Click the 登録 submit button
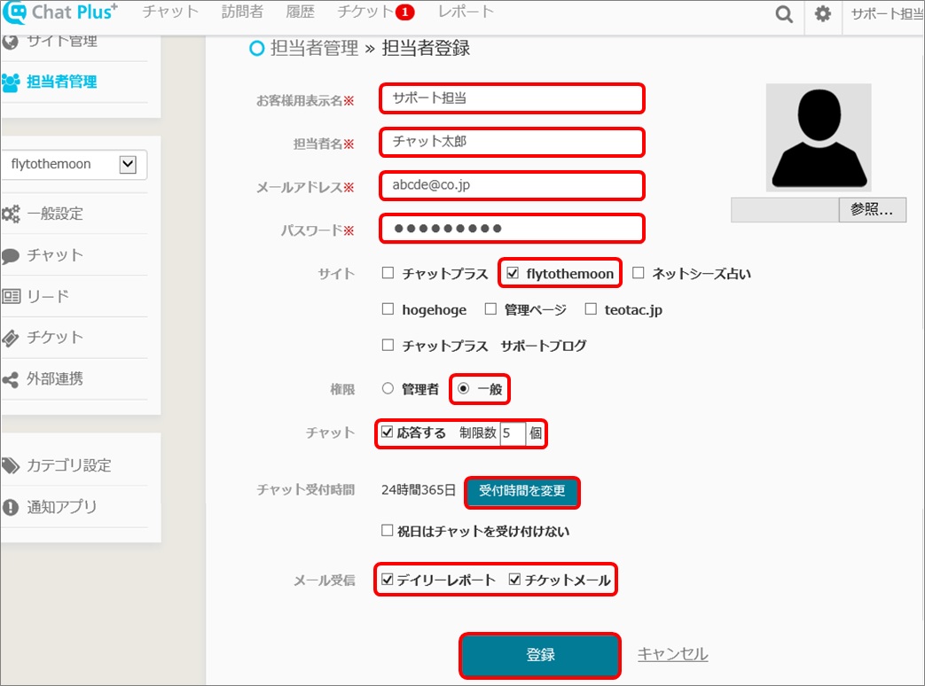 [x=540, y=655]
